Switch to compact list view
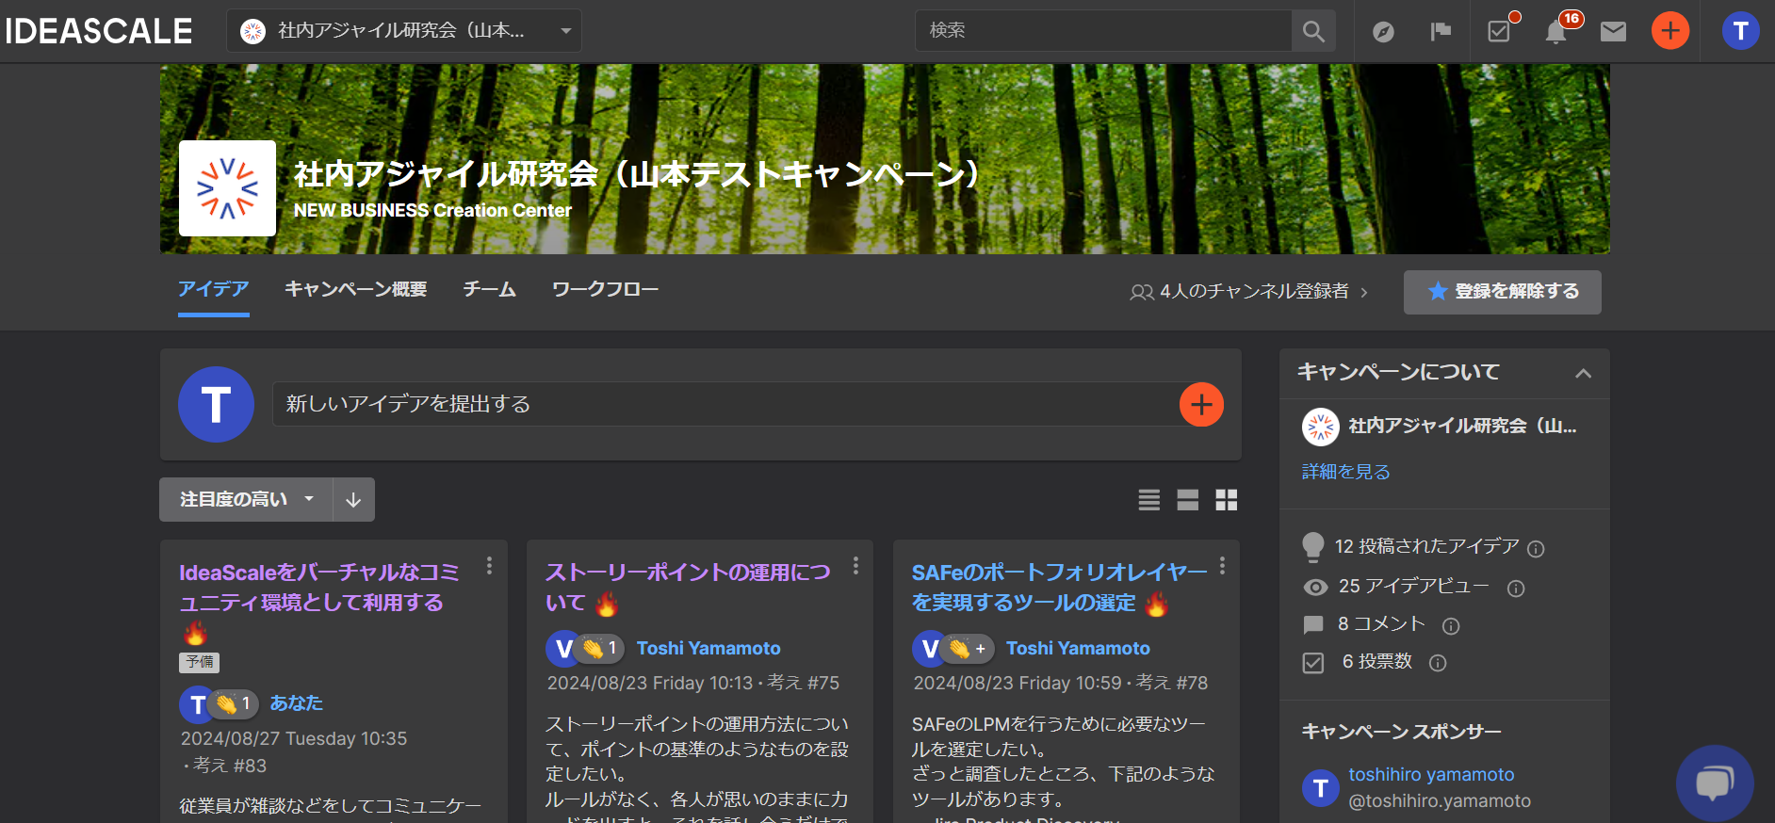 point(1148,500)
